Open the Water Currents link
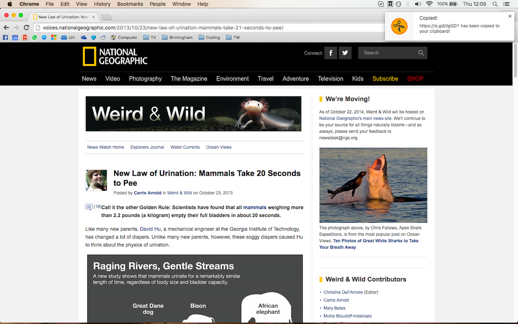 point(185,147)
